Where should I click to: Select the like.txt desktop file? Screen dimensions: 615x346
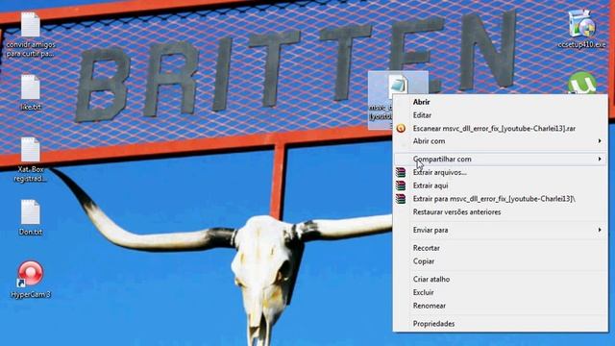click(x=30, y=87)
